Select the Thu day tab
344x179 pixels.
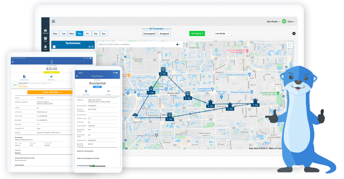coord(79,33)
